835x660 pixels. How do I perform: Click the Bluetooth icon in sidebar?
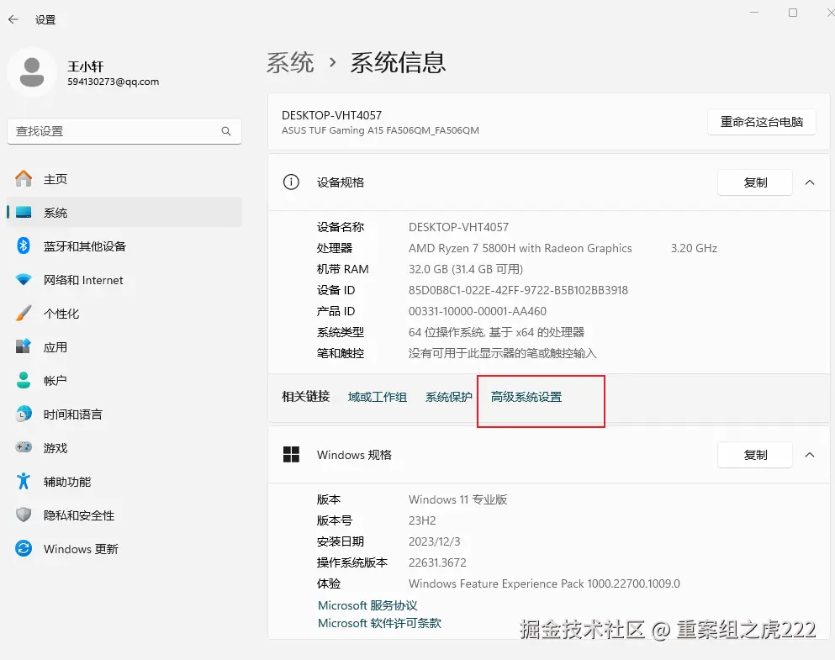tap(24, 246)
